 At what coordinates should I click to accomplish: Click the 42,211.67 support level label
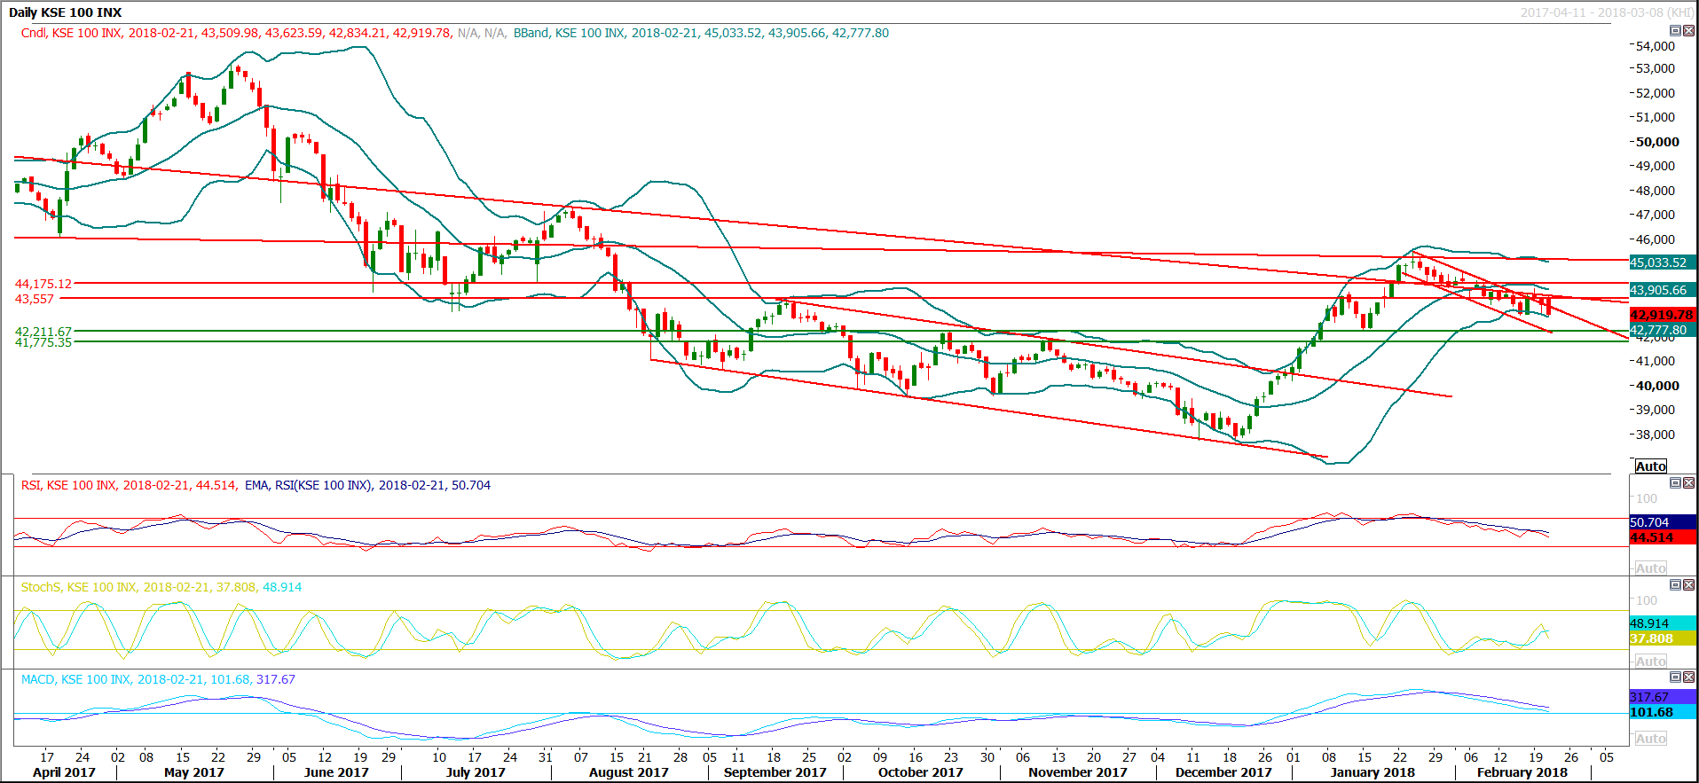tap(43, 332)
